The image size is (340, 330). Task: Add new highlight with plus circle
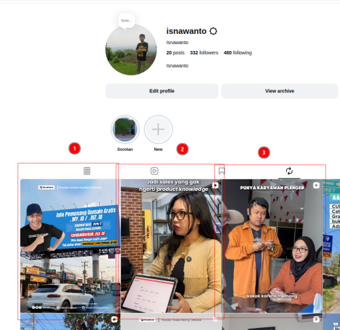click(158, 129)
